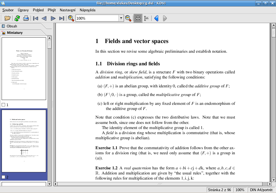Print the document using the printer icon

[26, 18]
